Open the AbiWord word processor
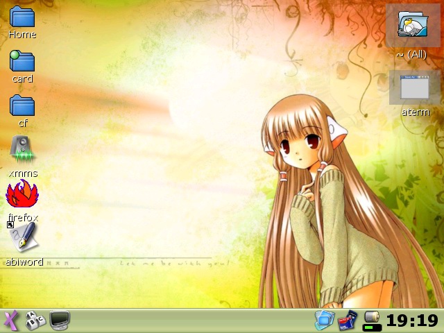Viewport: 444px width, 333px height. pos(22,239)
